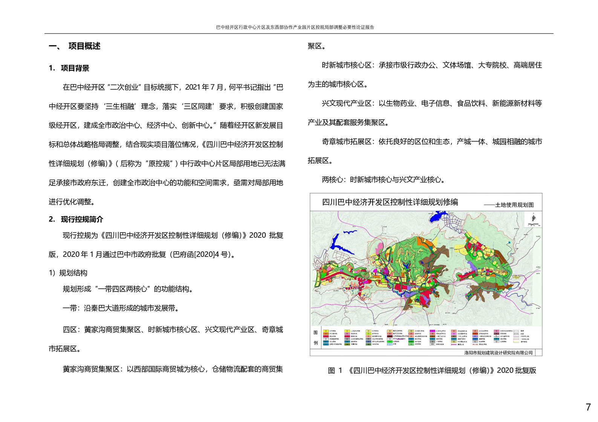Click the line beginning "现行控规为《四川巴中经济开发区"
The width and height of the screenshot is (598, 422).
pyautogui.click(x=173, y=235)
